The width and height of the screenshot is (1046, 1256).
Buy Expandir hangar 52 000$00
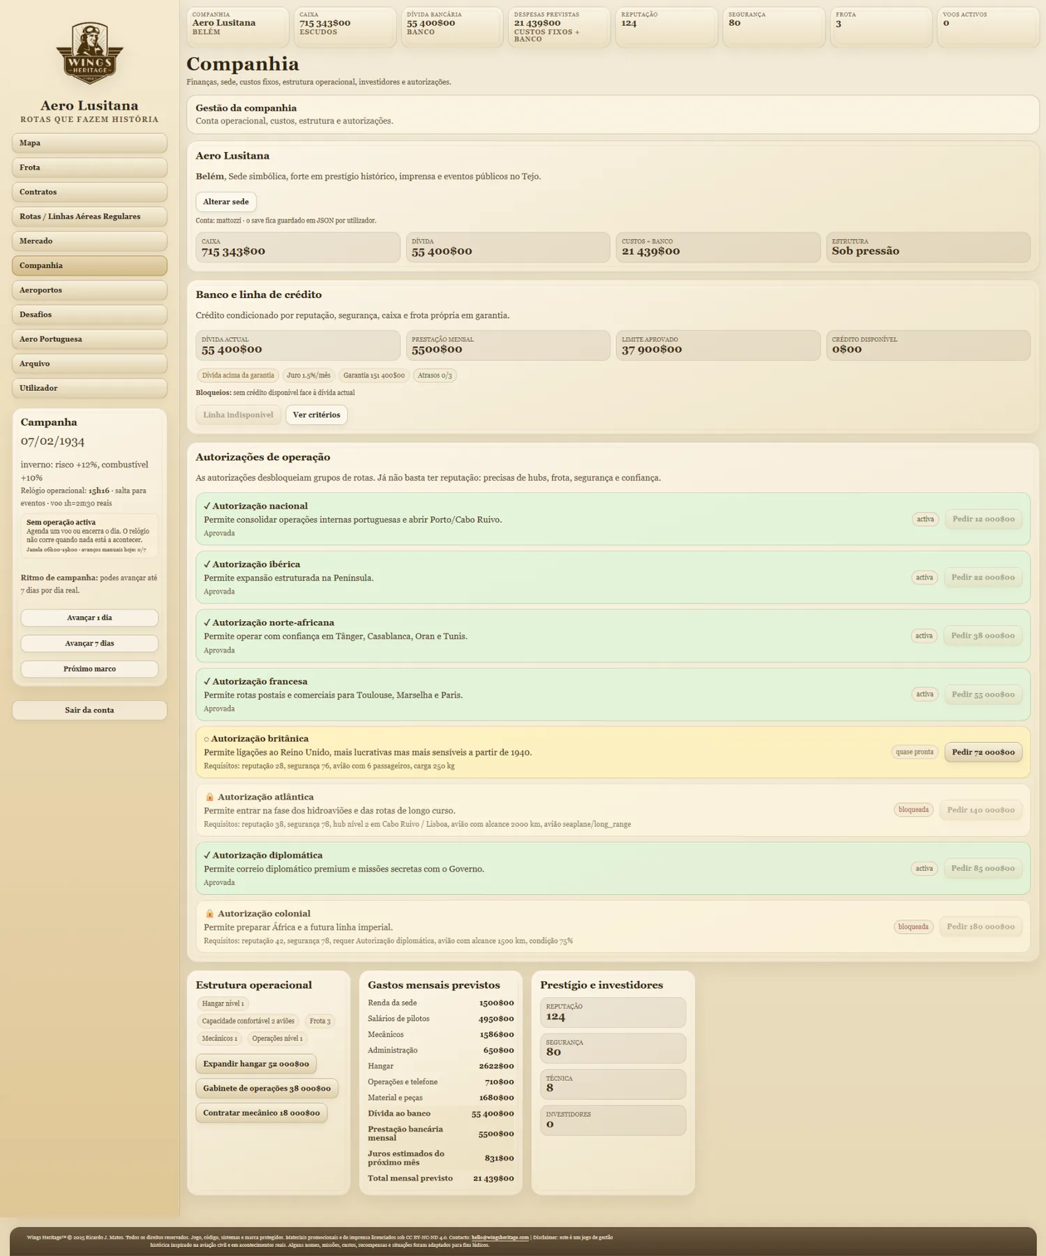[x=256, y=1064]
